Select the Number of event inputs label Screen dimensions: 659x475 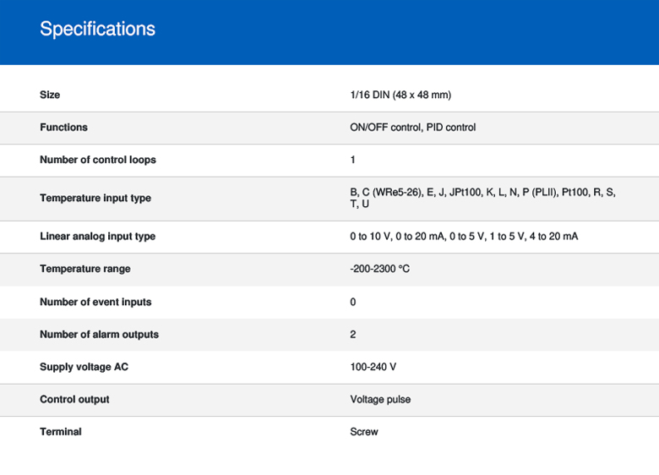[x=95, y=302]
